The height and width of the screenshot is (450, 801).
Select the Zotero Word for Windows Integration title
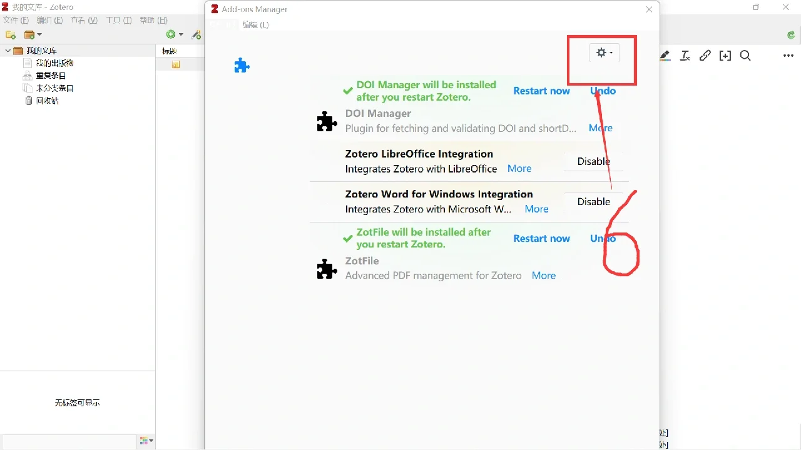[x=439, y=194]
